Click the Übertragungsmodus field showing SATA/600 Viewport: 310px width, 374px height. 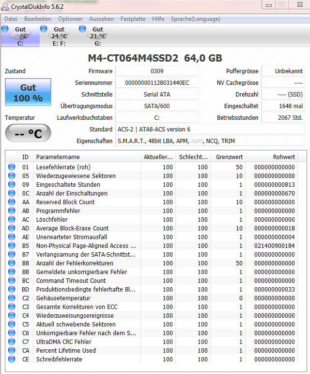pos(157,106)
